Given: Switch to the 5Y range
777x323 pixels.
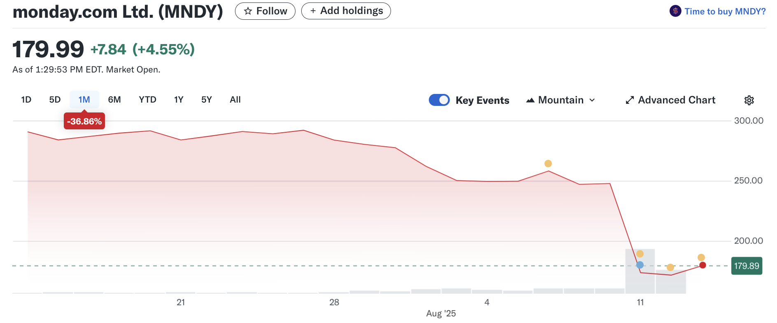Looking at the screenshot, I should click(x=207, y=100).
